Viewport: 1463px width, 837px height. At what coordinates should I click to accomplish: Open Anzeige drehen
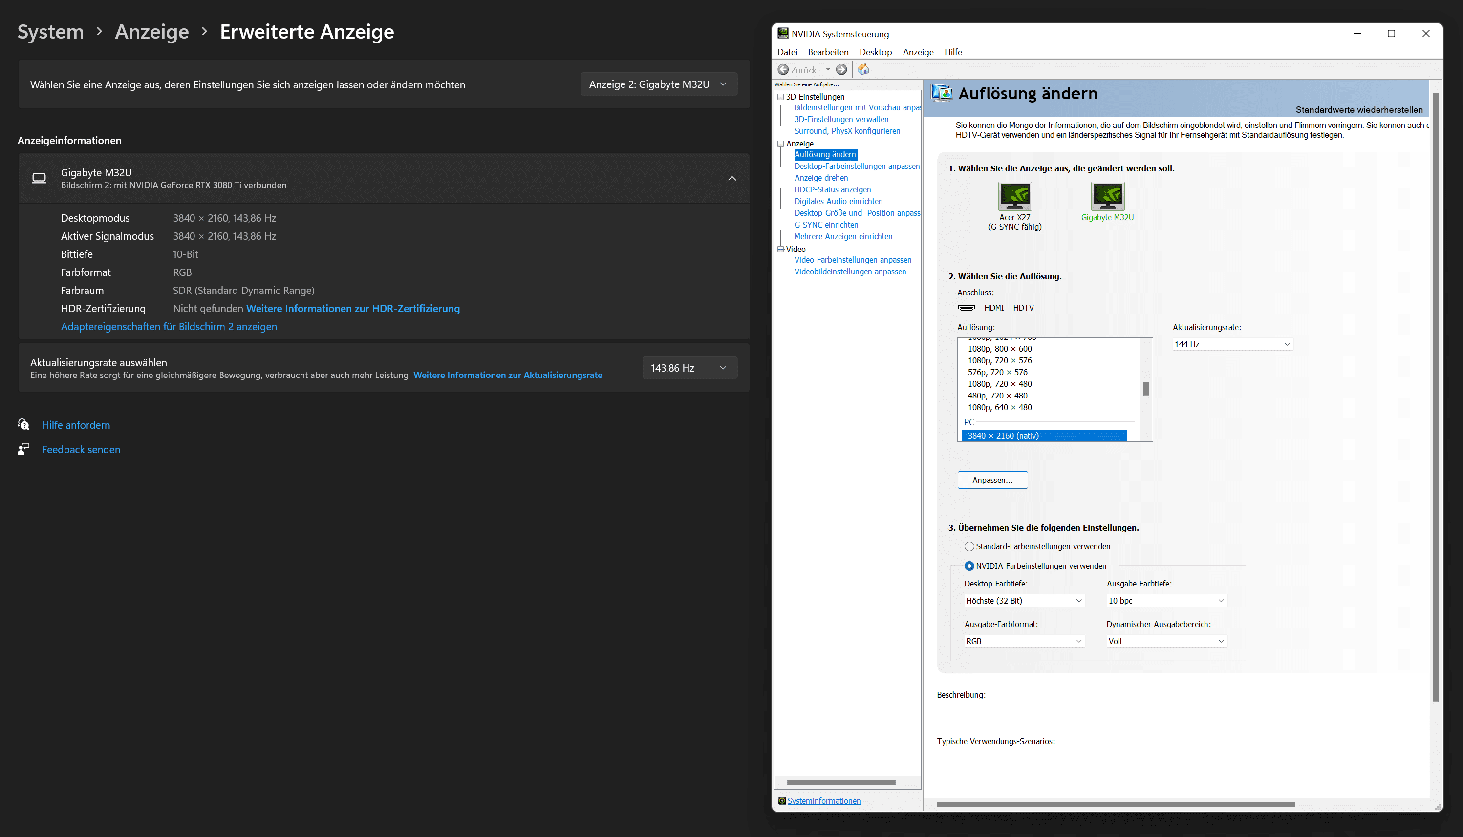point(820,178)
